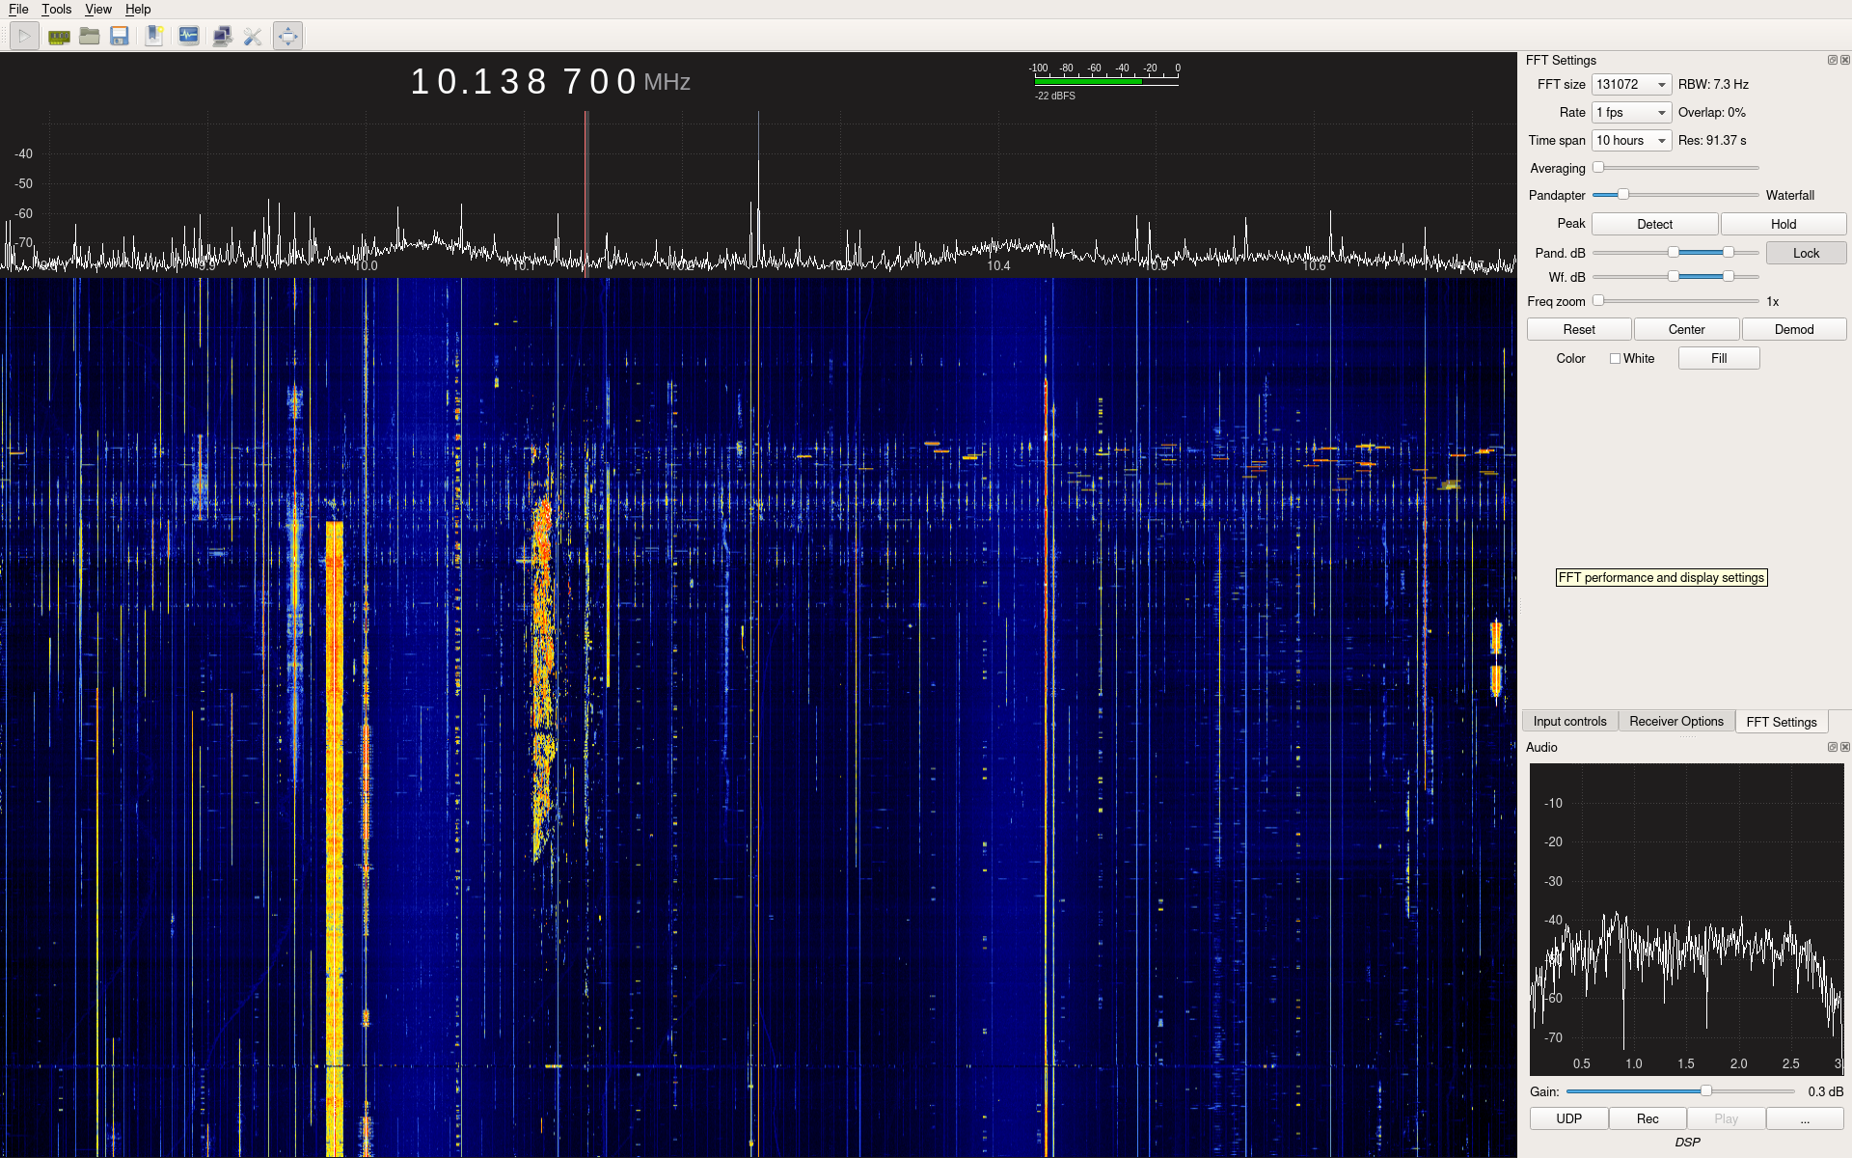Screen dimensions: 1852x1158
Task: Click the Reset frequency zoom button
Action: (x=1579, y=329)
